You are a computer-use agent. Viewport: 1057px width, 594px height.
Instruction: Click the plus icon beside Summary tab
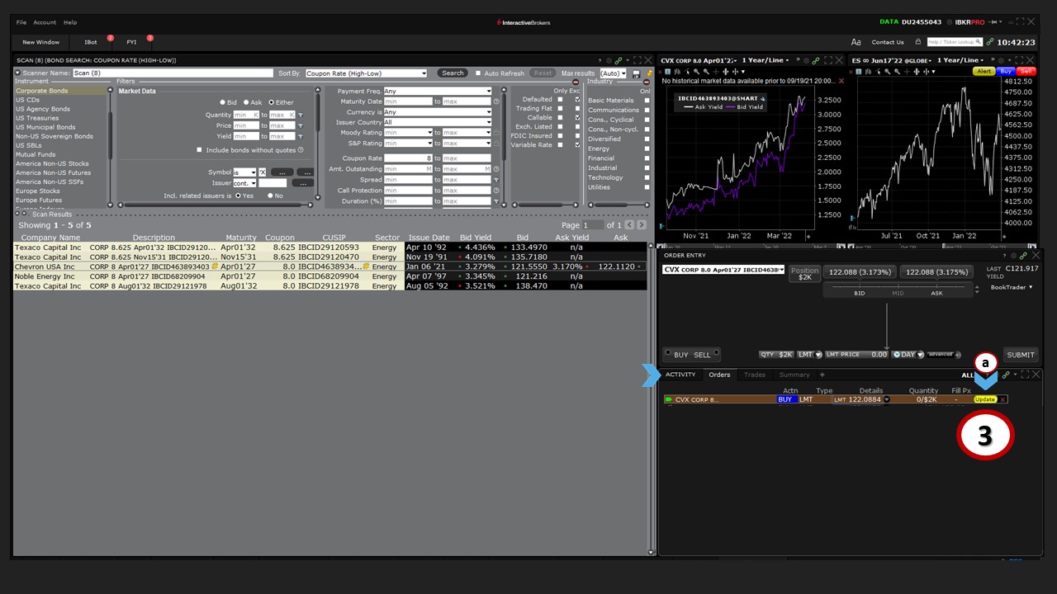coord(822,375)
